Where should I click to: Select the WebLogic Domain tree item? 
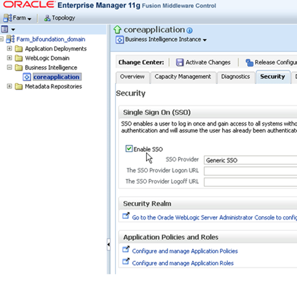[x=47, y=58]
